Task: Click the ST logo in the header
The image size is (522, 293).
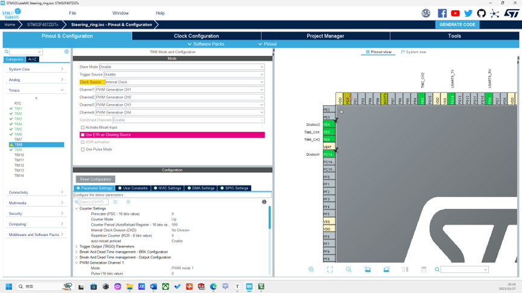Action: [x=511, y=13]
